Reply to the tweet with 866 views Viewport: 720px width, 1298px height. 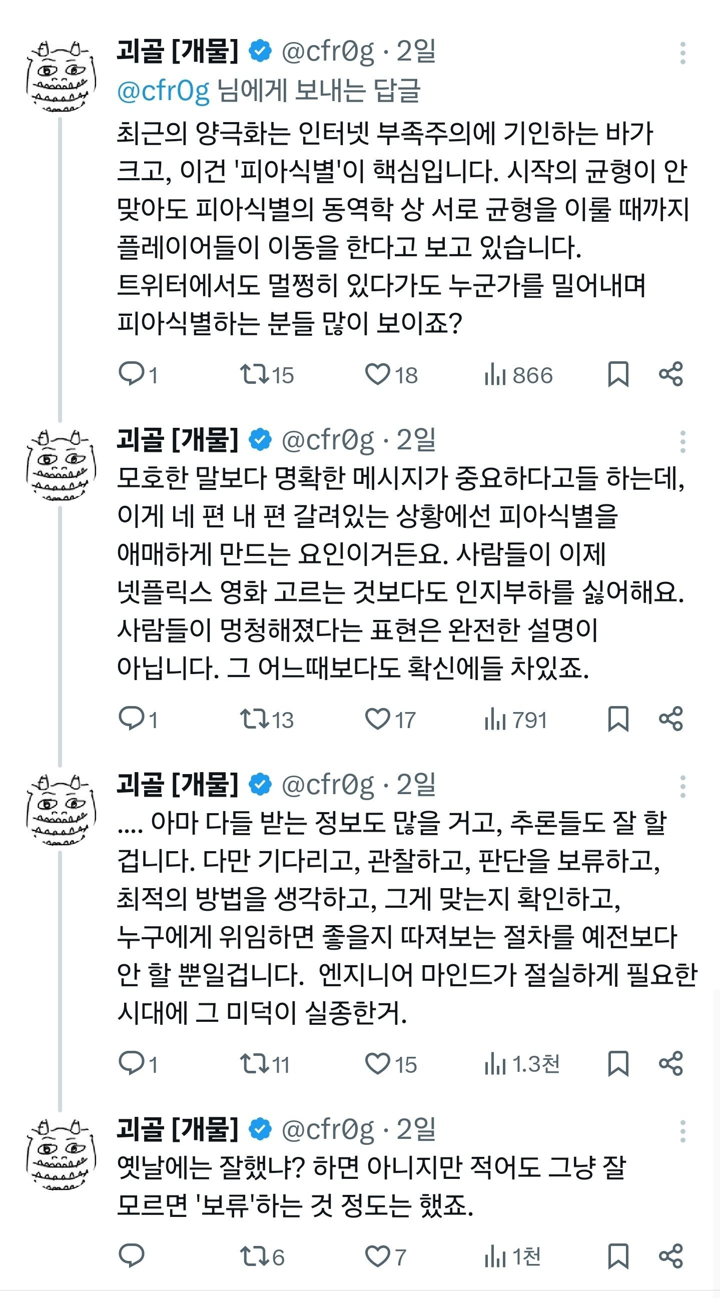[132, 374]
